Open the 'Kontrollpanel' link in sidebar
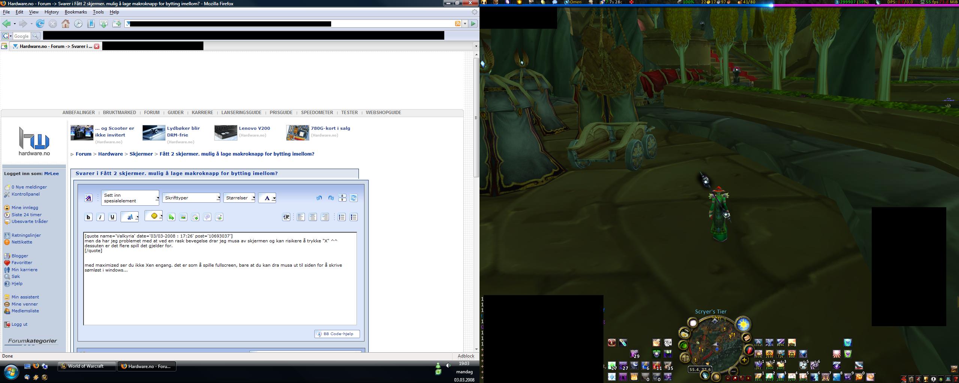Screen dimensions: 959x383 click(x=25, y=194)
